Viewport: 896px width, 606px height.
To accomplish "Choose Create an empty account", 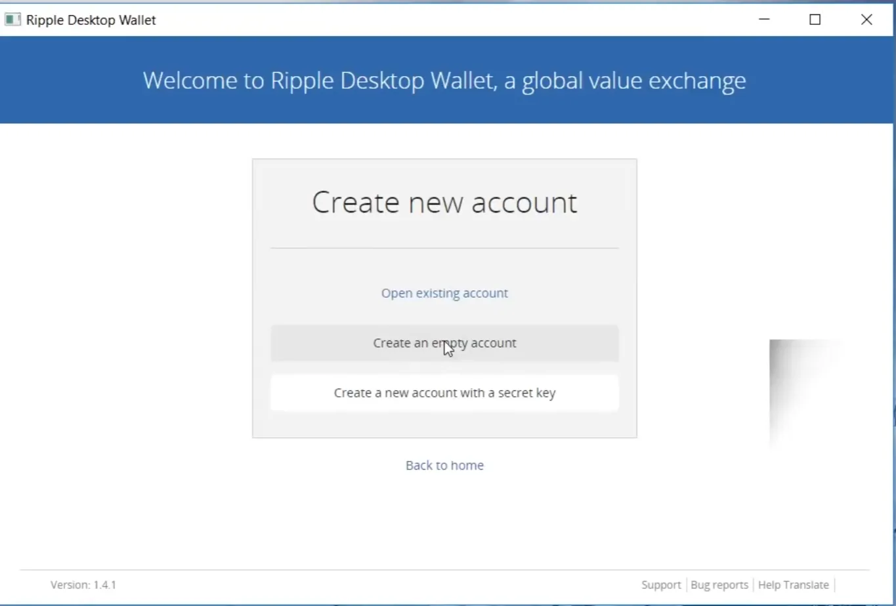I will tap(444, 343).
